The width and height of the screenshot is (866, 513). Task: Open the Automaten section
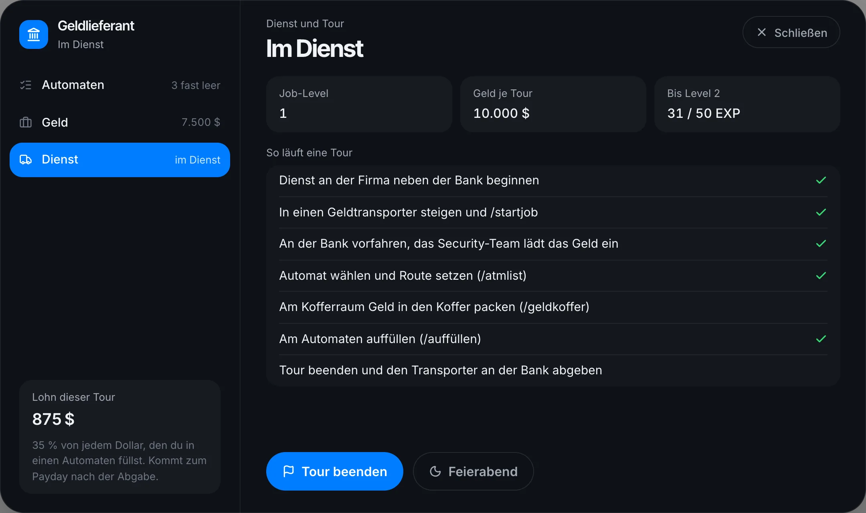(x=120, y=85)
